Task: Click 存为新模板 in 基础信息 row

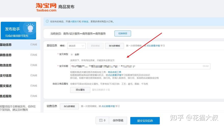Action: pyautogui.click(x=114, y=46)
